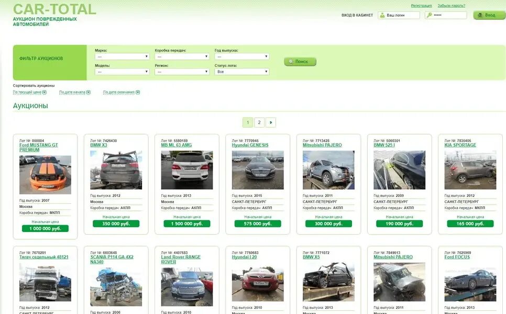Click arrow icon beside По дате начала
The height and width of the screenshot is (314, 506).
click(x=89, y=92)
